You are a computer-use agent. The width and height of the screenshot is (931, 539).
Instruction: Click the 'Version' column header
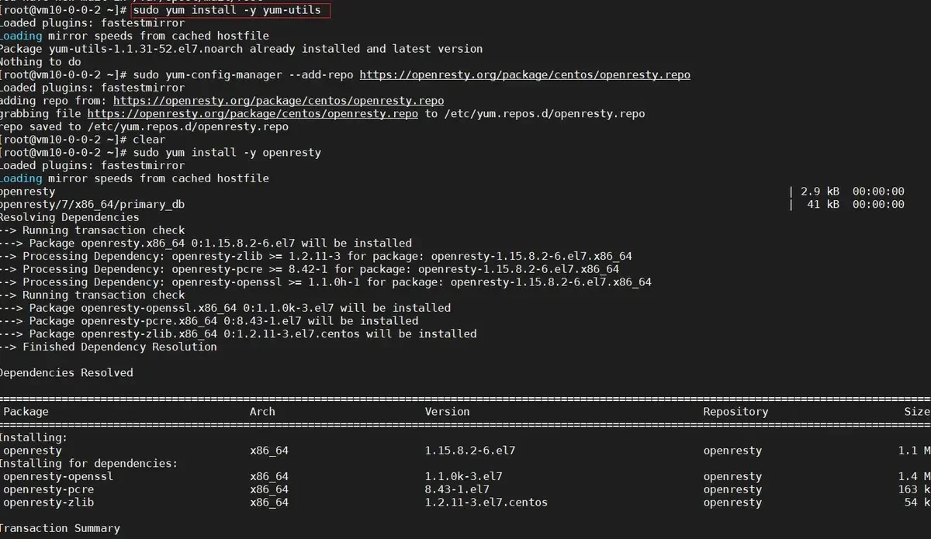point(447,412)
